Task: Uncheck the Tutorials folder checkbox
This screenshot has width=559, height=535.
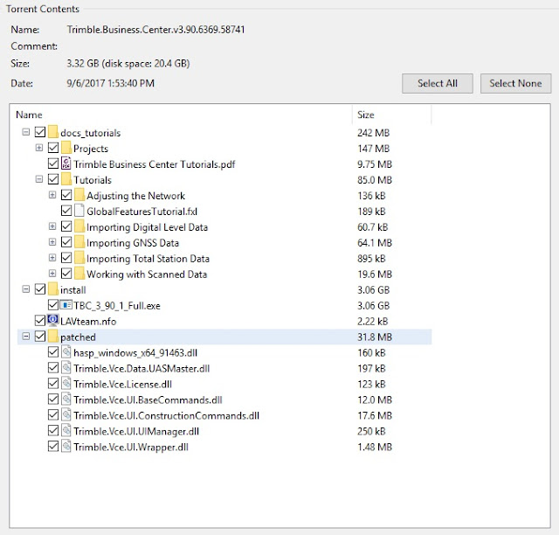Action: coord(53,179)
